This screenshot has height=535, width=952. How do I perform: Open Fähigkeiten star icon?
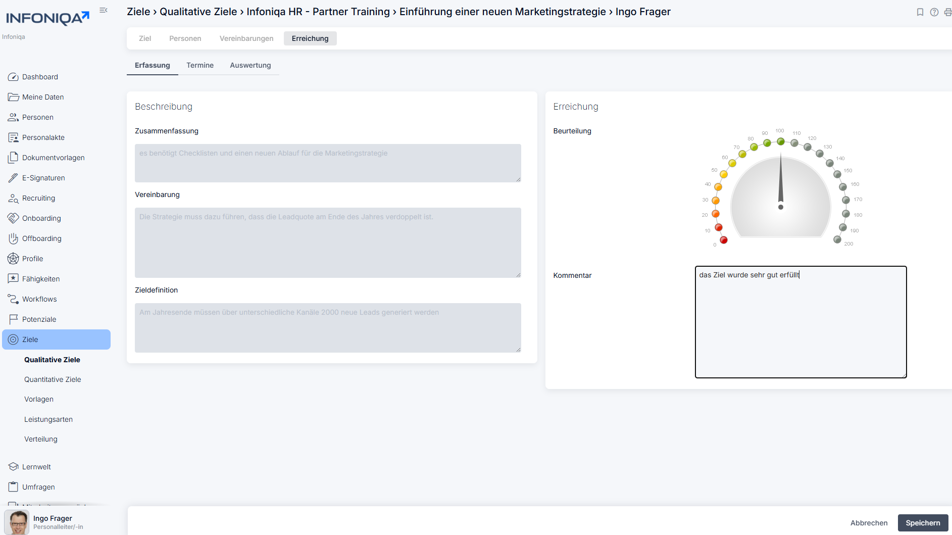click(13, 279)
